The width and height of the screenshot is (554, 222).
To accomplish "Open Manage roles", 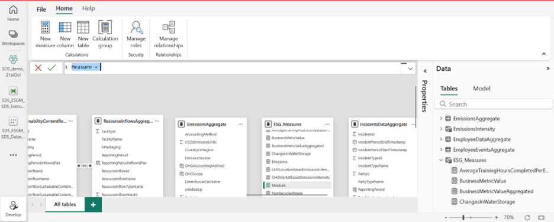I will 136,34.
